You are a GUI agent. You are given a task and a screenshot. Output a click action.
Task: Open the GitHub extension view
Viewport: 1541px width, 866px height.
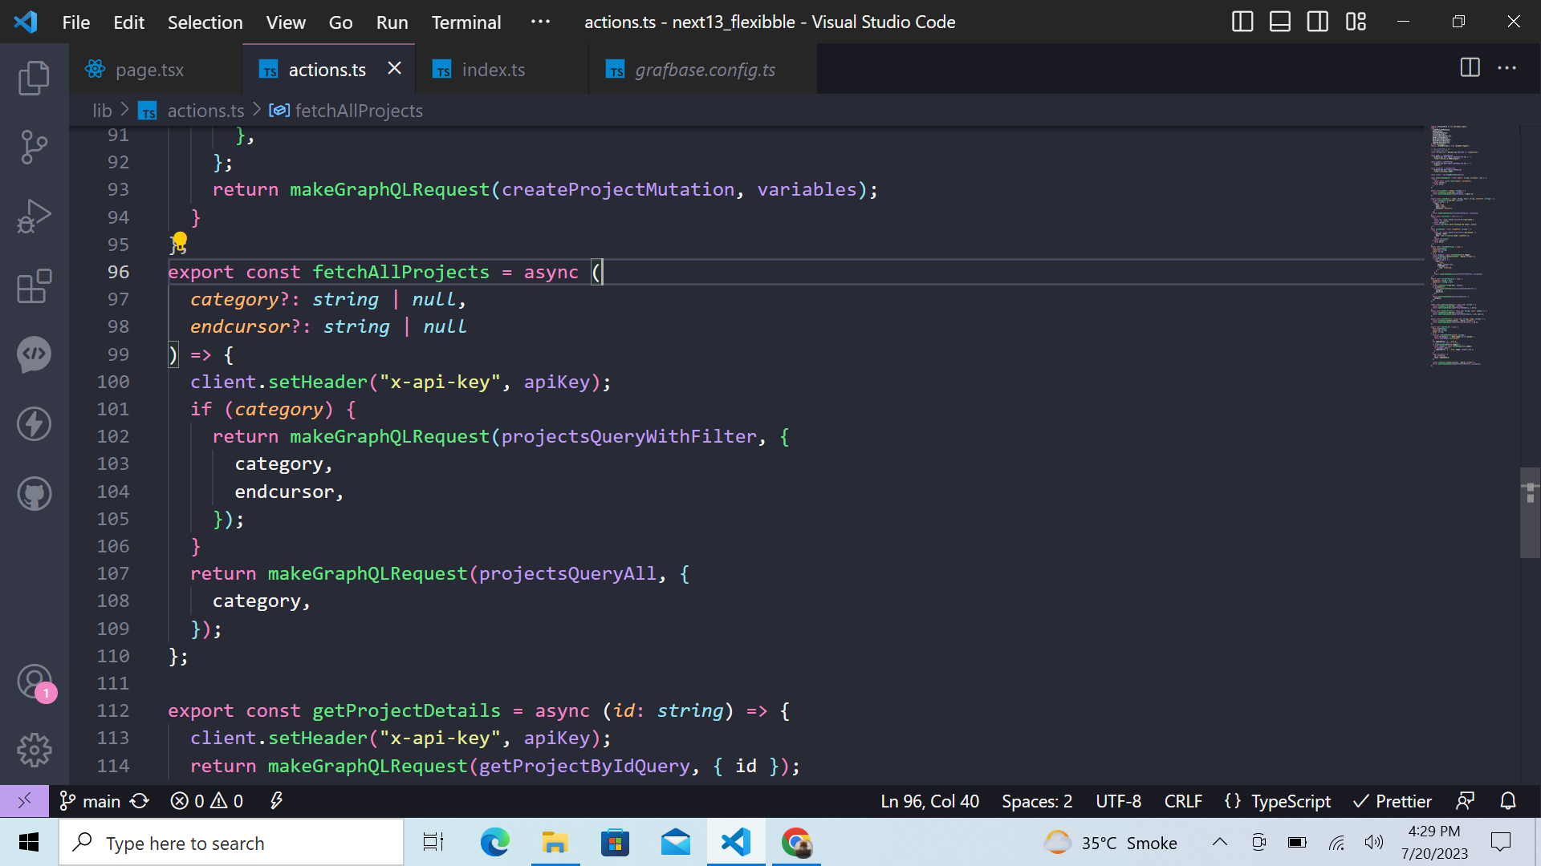pos(34,493)
